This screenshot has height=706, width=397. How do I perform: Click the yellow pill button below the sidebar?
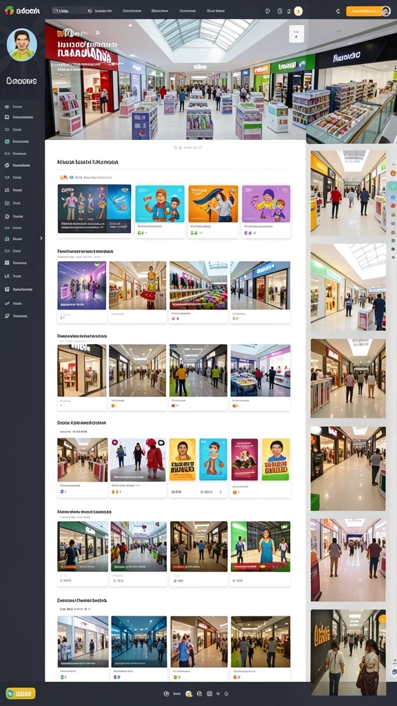21,693
